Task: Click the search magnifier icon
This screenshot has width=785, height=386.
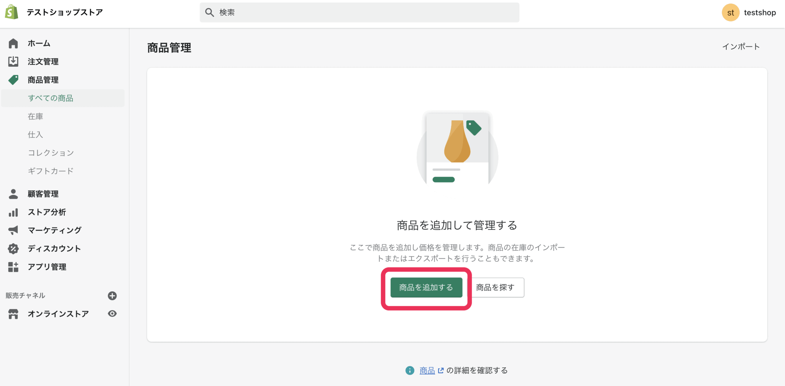Action: tap(209, 12)
